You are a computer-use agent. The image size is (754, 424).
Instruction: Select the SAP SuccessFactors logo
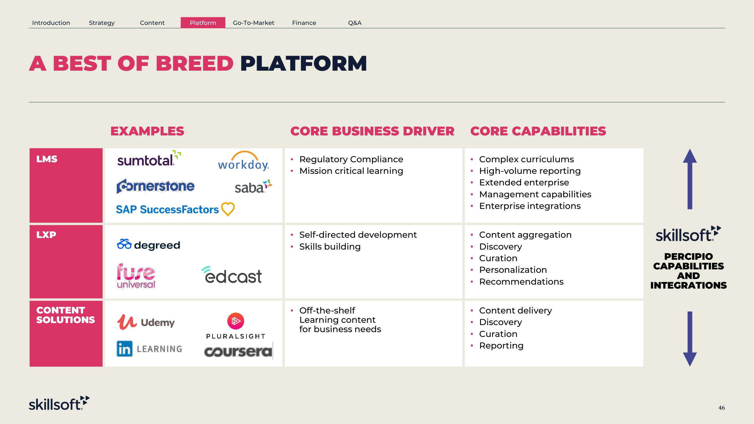pos(175,209)
